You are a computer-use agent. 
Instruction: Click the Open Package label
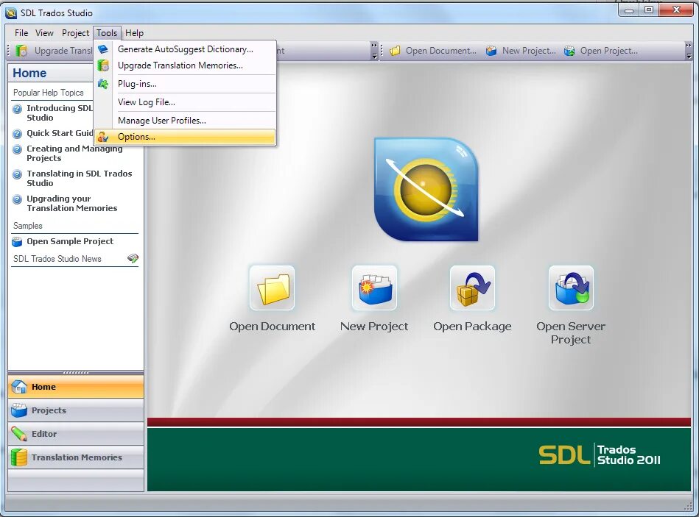pos(473,326)
